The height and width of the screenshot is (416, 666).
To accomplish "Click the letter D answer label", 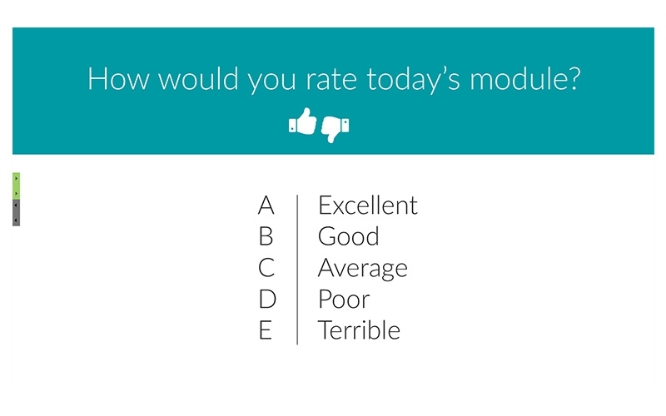I will pyautogui.click(x=267, y=300).
